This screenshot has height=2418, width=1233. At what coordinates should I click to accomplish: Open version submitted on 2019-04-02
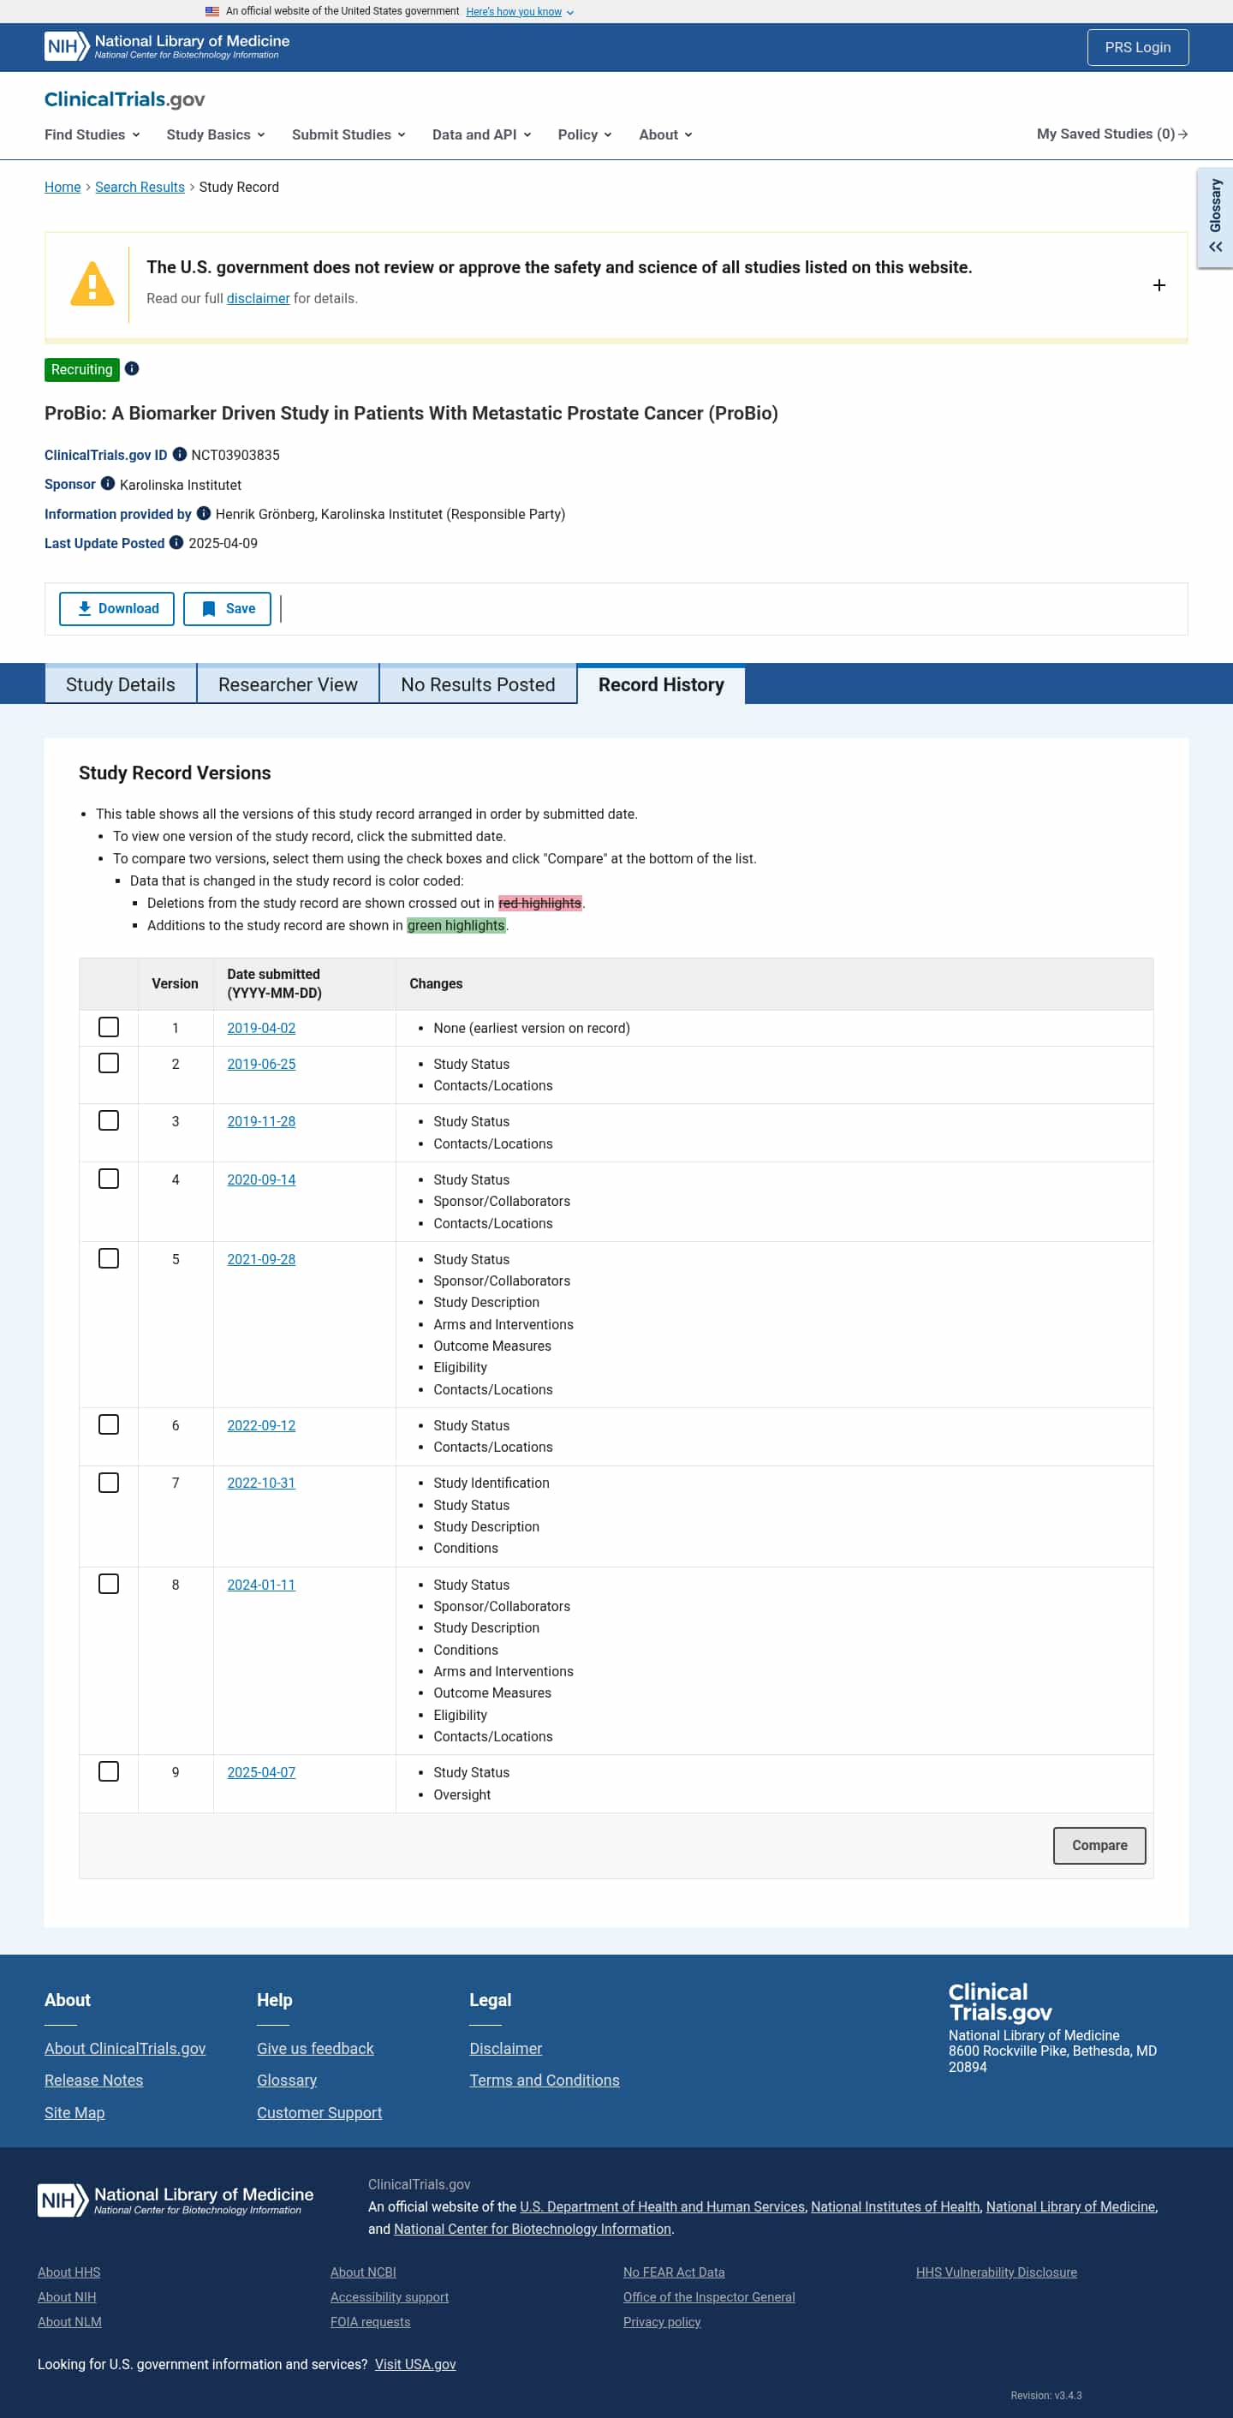261,1028
